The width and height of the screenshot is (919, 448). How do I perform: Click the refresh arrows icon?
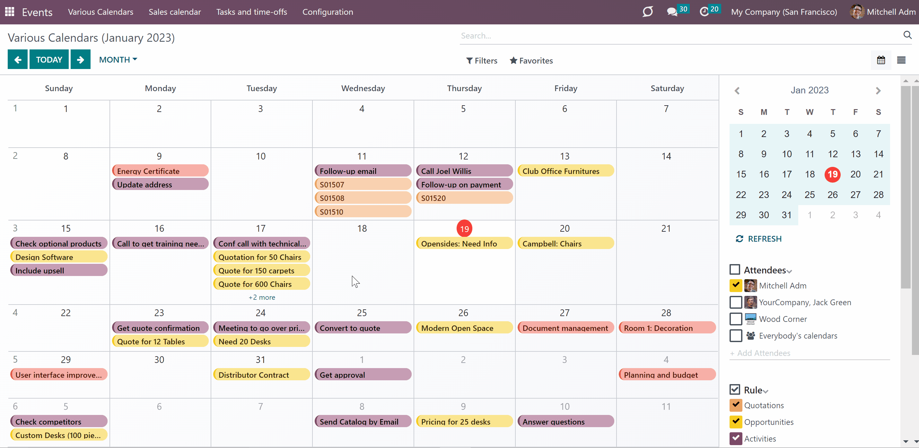coord(739,239)
